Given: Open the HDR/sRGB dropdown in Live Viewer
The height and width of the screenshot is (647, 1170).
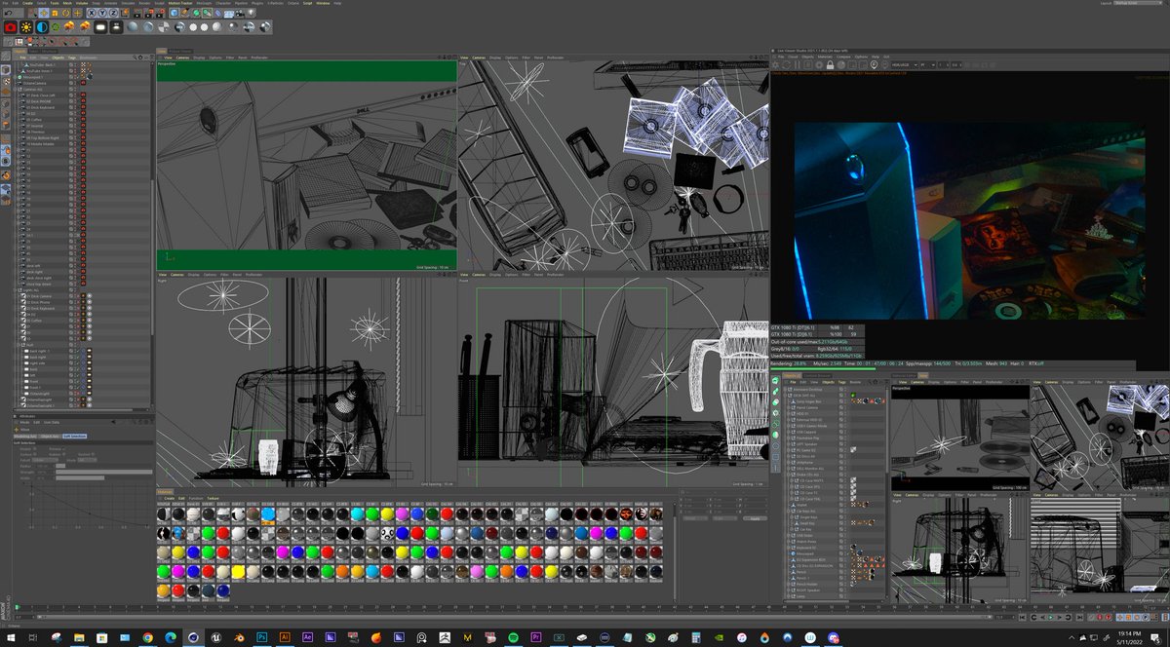Looking at the screenshot, I should click(x=905, y=64).
